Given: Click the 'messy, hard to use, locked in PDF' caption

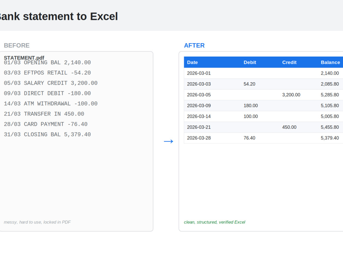Looking at the screenshot, I should point(37,222).
